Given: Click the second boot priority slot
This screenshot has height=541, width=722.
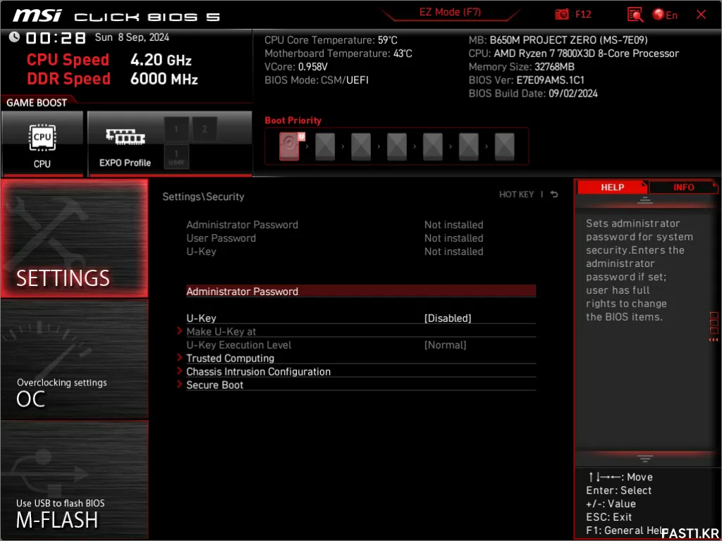Looking at the screenshot, I should tap(325, 147).
